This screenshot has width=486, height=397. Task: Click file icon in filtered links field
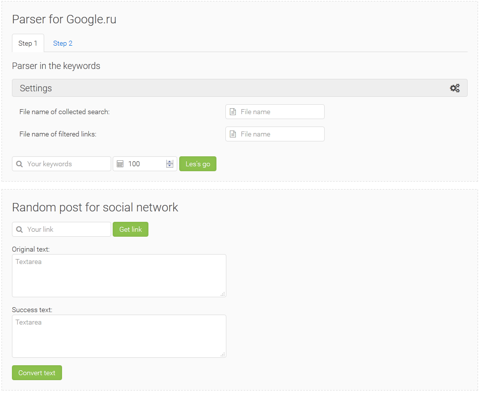point(233,134)
